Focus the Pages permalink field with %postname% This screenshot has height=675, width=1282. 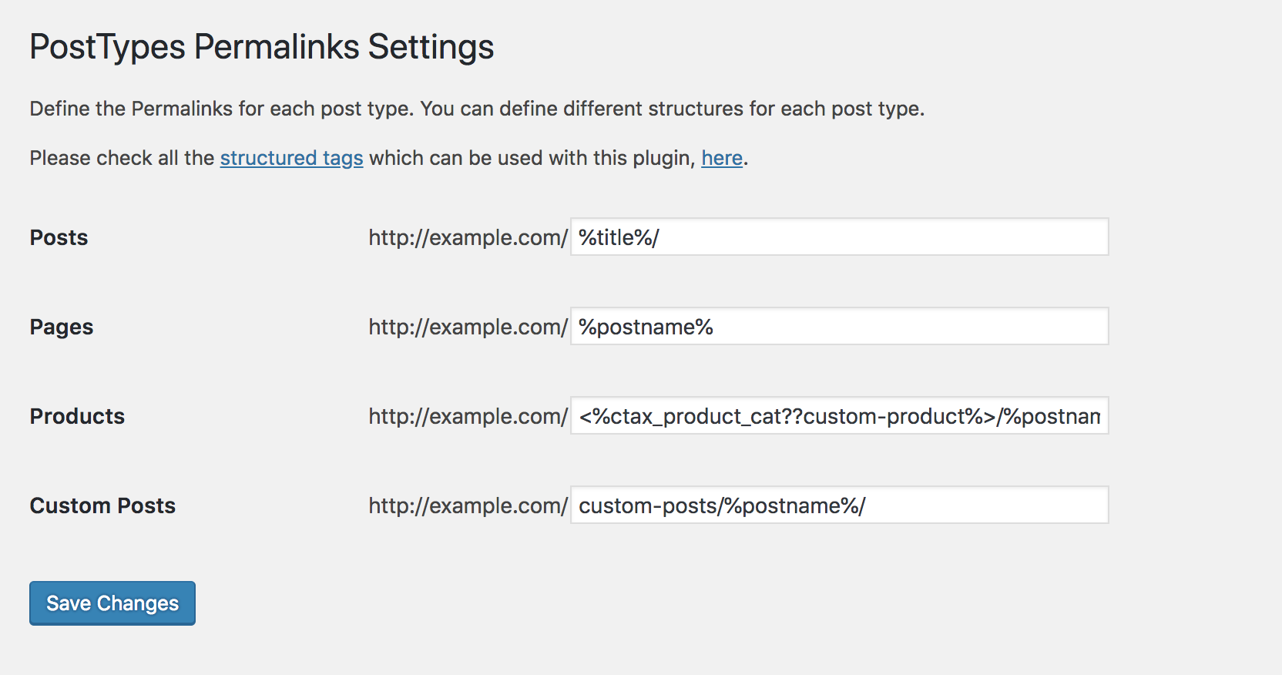[840, 326]
